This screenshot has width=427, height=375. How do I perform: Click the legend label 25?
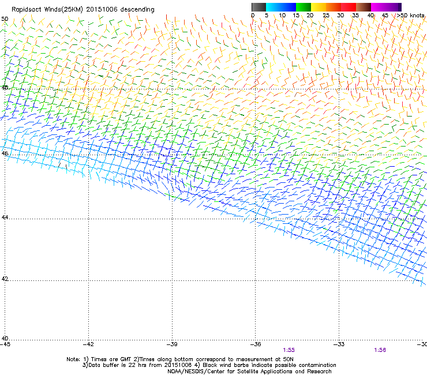326,16
